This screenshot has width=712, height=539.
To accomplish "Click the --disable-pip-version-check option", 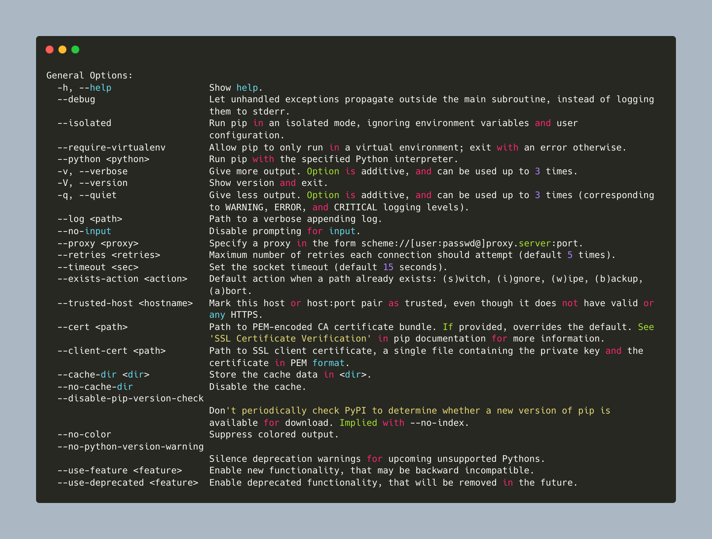I will pyautogui.click(x=130, y=398).
